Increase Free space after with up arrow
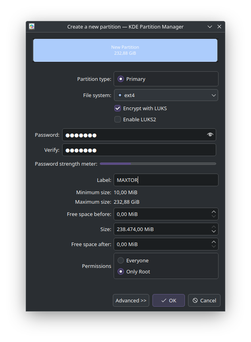 point(214,242)
